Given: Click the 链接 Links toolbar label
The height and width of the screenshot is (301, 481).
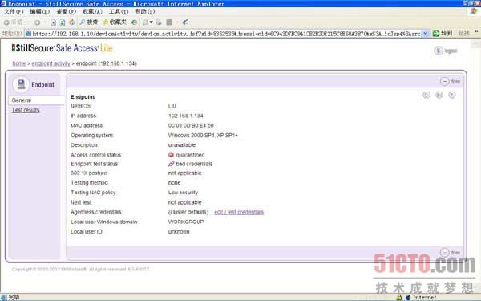Looking at the screenshot, I should pos(463,33).
